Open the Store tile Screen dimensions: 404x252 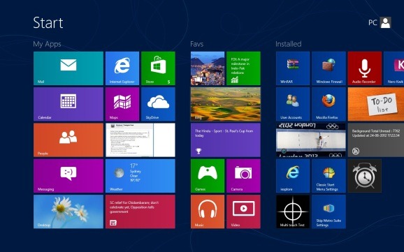point(158,68)
